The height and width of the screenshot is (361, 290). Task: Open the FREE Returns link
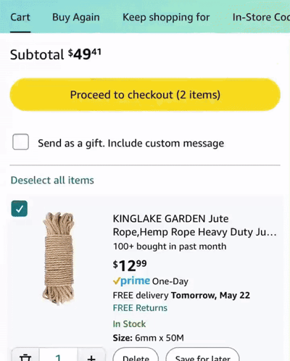140,308
